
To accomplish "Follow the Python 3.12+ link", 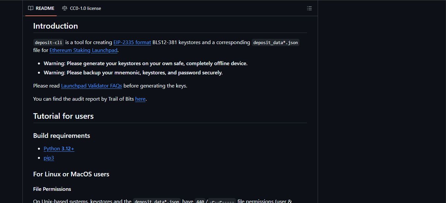I will point(59,149).
